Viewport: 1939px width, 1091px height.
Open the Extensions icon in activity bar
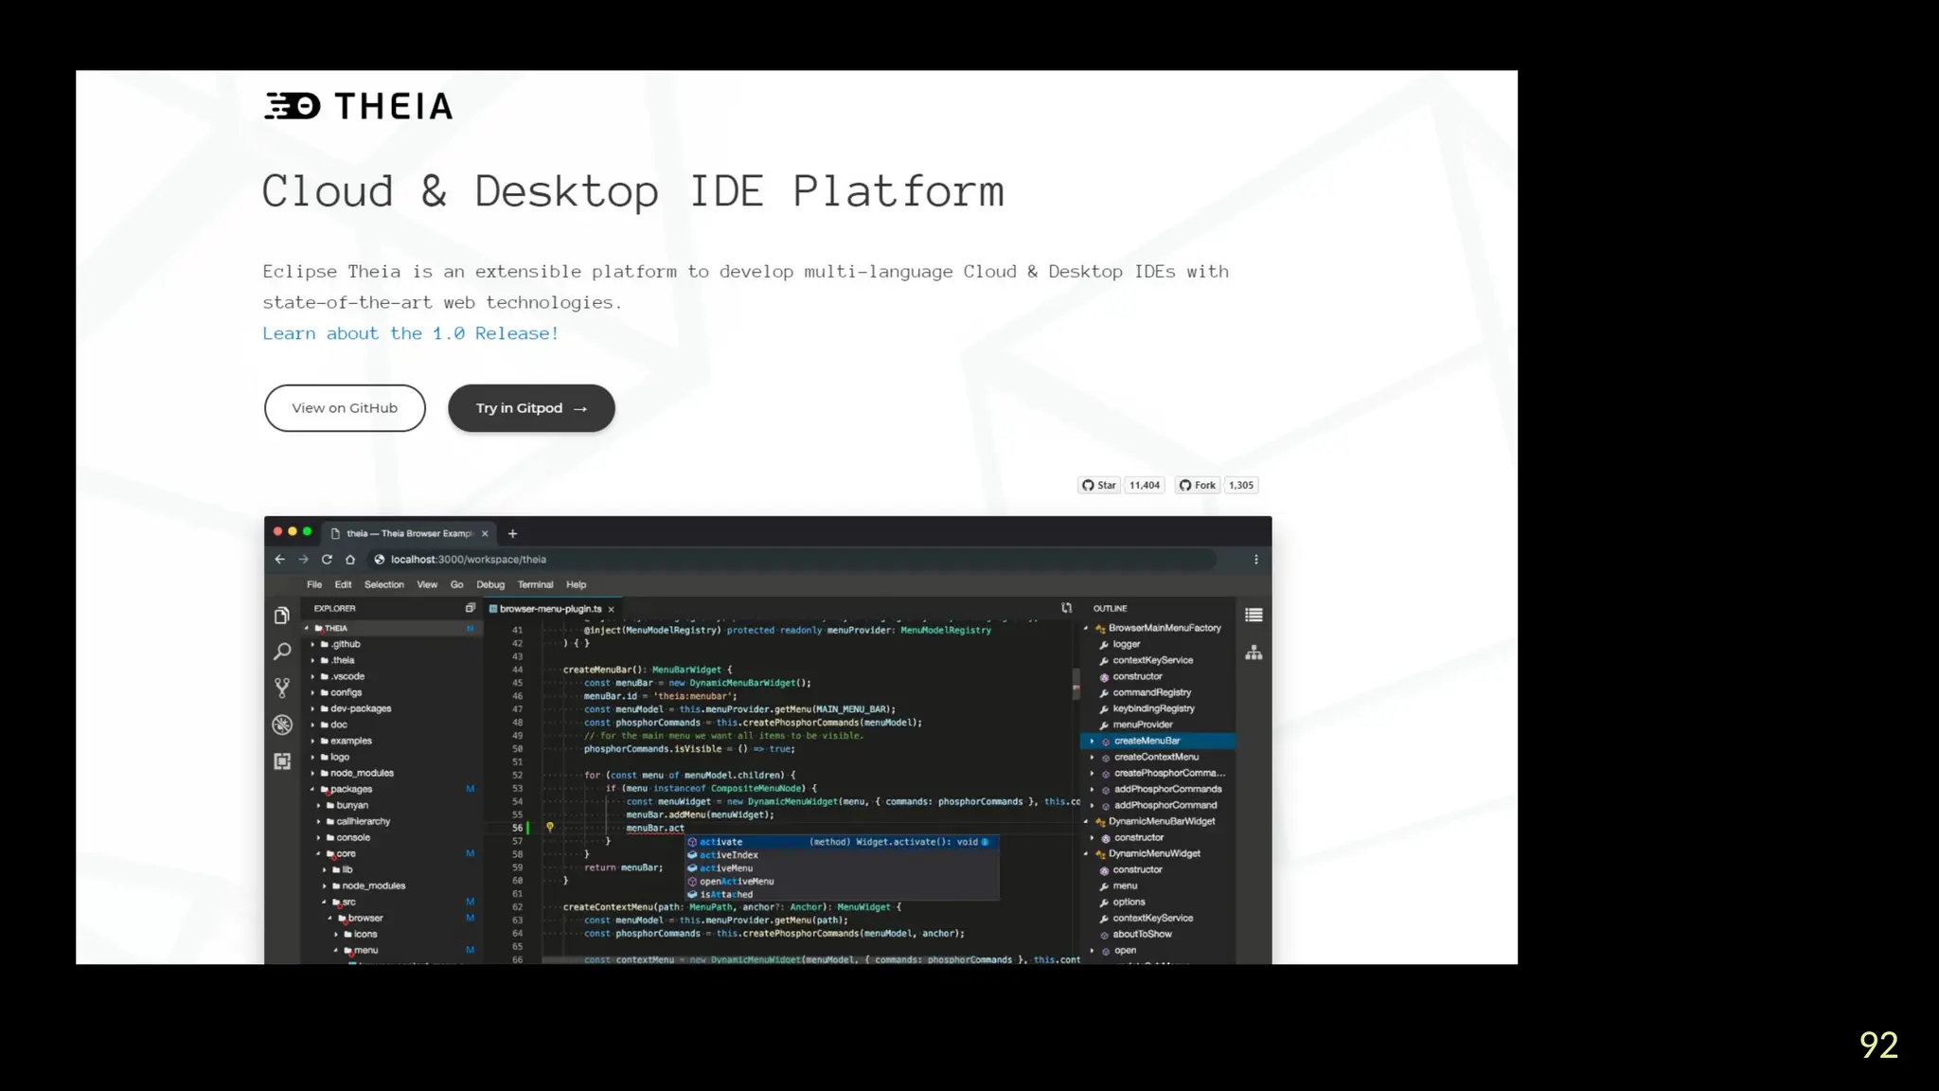click(281, 761)
